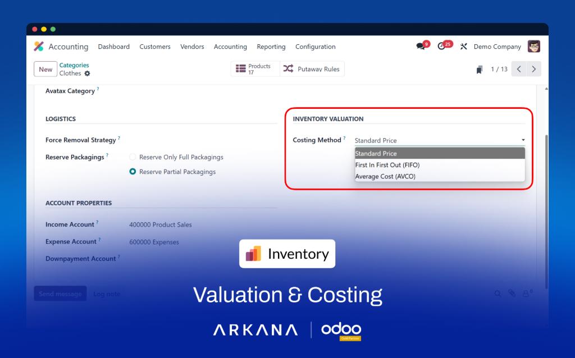Choose First In First Out (FIFO) option

(440, 165)
